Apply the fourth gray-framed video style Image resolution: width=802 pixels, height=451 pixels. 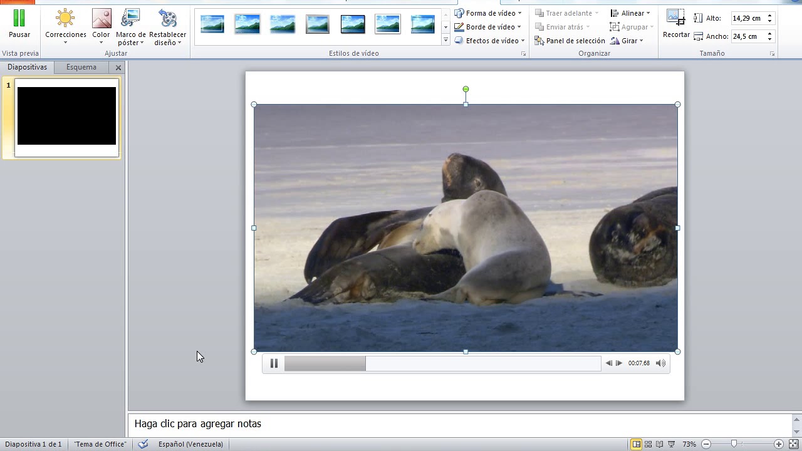[318, 24]
